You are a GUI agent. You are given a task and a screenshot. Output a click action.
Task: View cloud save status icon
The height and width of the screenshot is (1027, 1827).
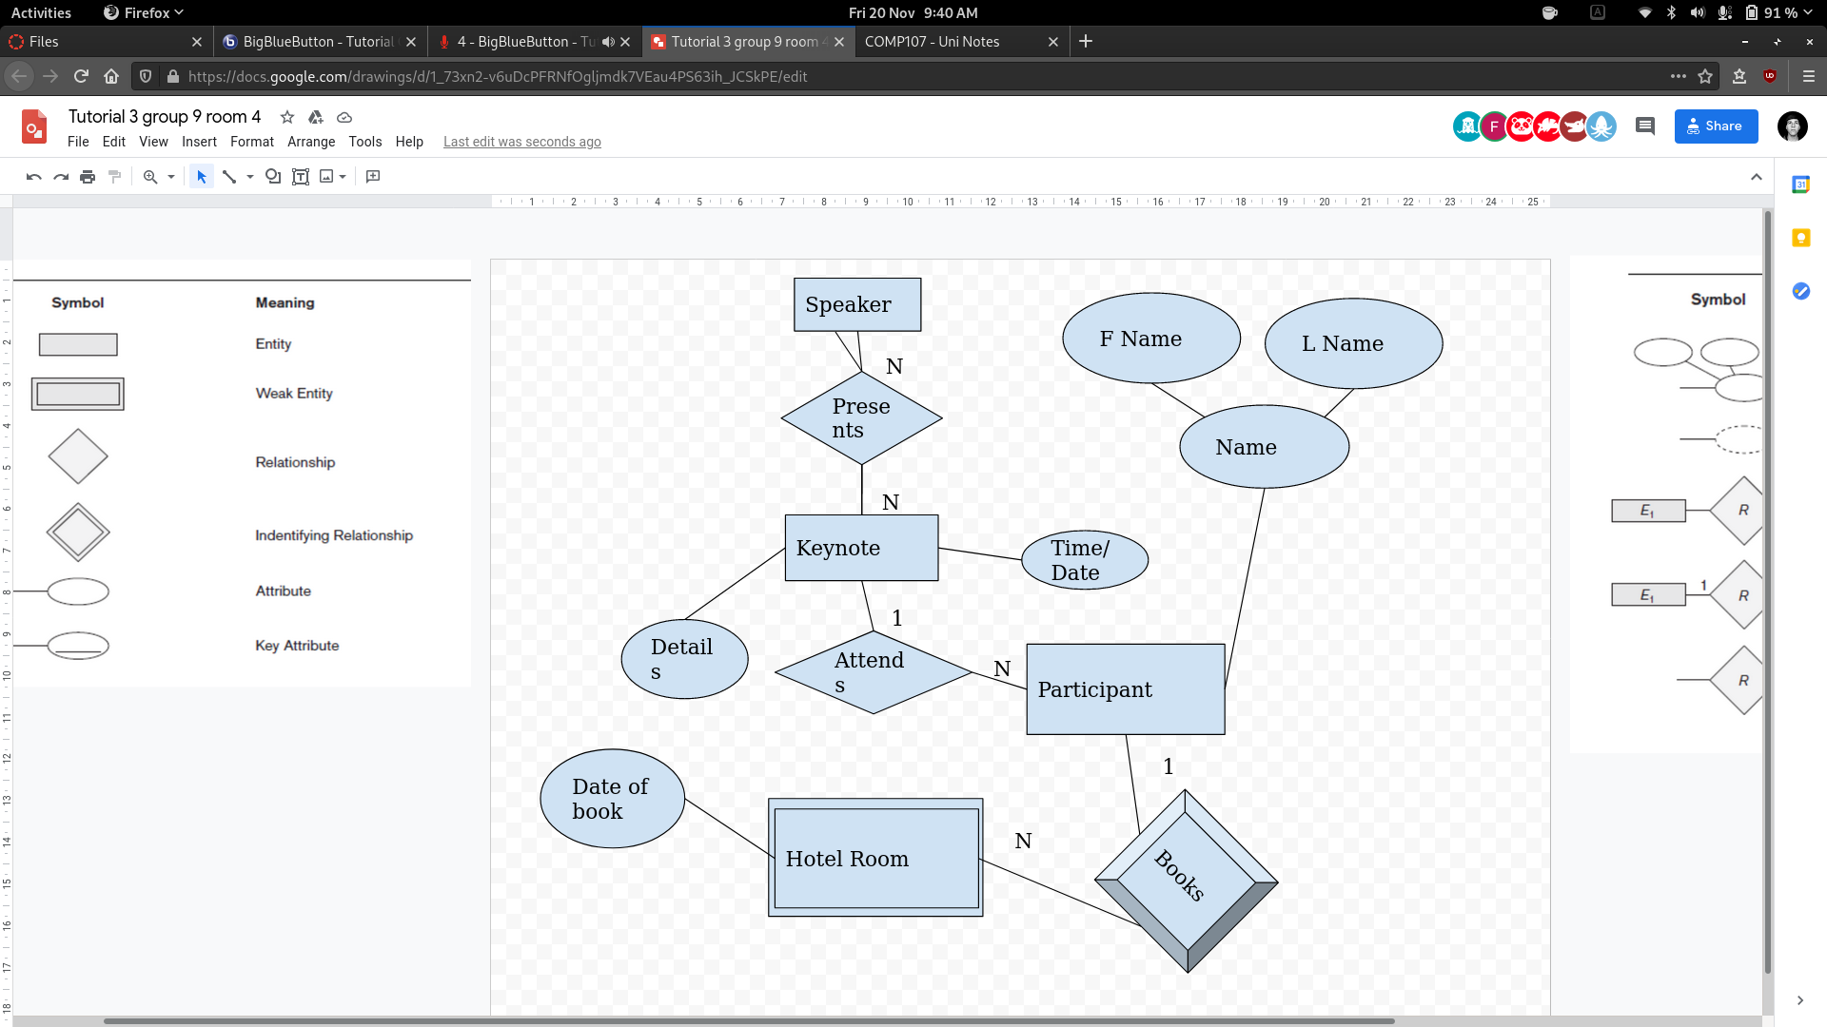coord(344,117)
